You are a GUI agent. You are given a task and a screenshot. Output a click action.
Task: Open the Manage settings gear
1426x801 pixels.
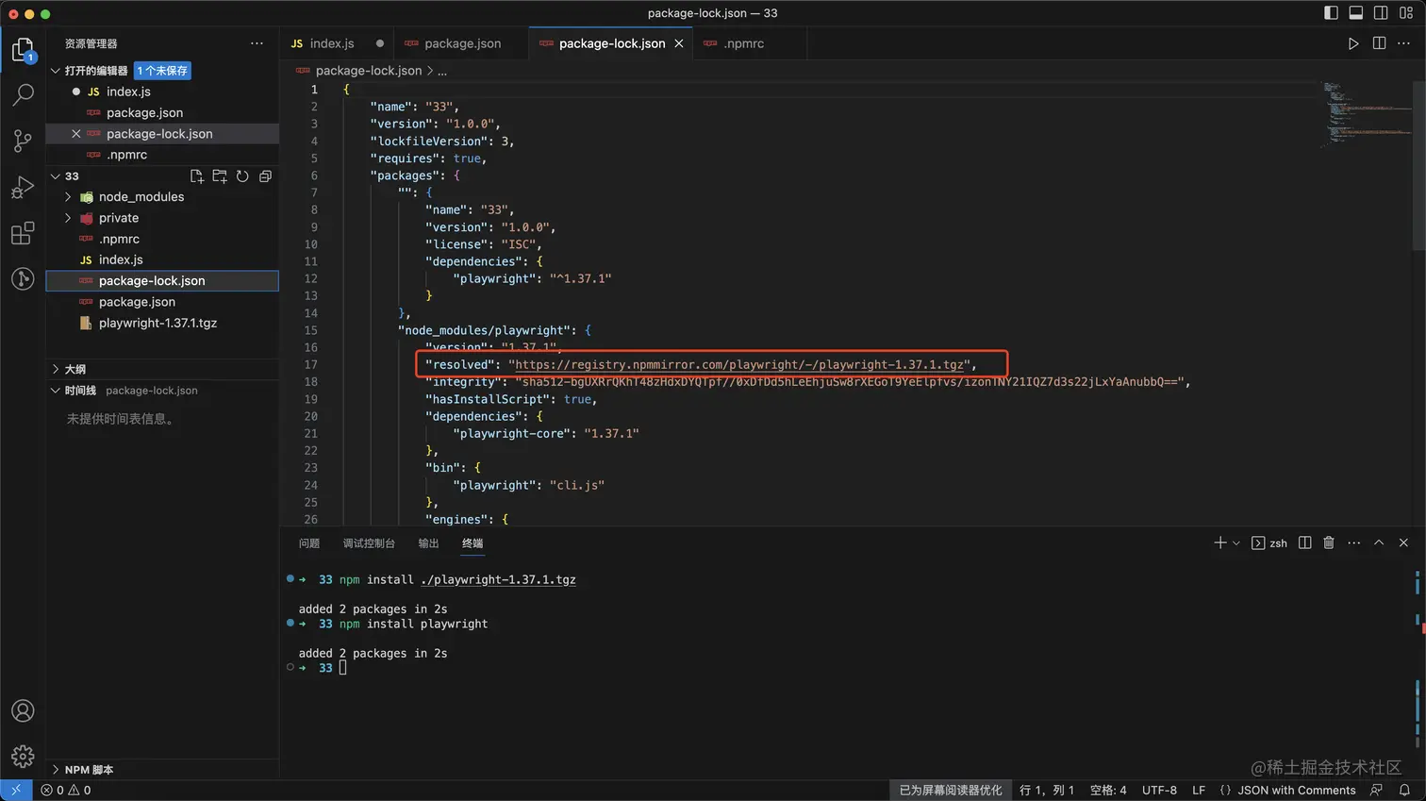click(23, 756)
